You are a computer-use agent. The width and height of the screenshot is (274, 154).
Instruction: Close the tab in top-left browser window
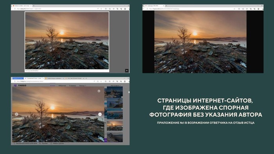pos(31,6)
